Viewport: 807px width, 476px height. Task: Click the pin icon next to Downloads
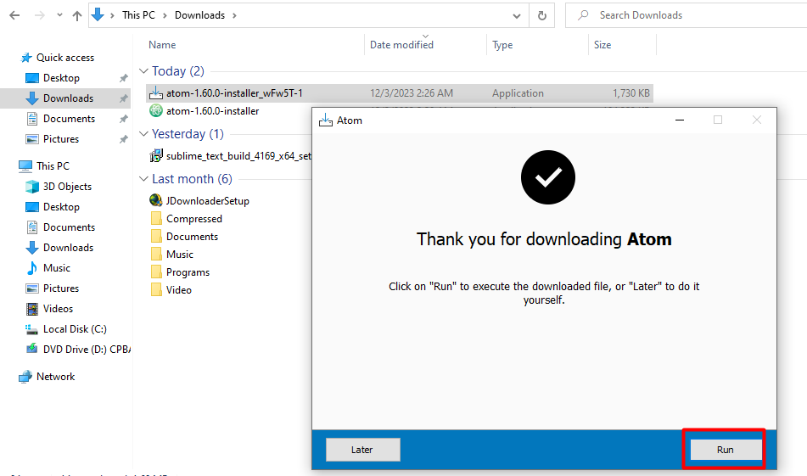click(x=124, y=98)
